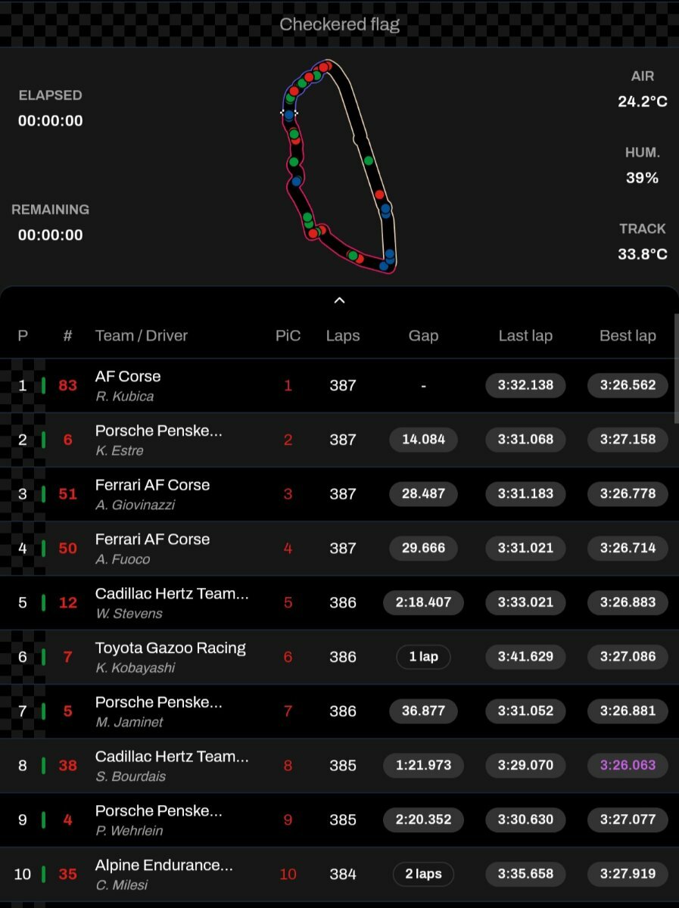Screen dimensions: 679x908
Task: Click green status bar beside position 5
Action: (x=43, y=602)
